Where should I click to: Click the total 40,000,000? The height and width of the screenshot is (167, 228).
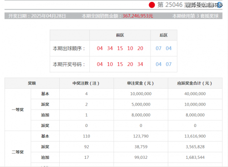[x=195, y=94]
